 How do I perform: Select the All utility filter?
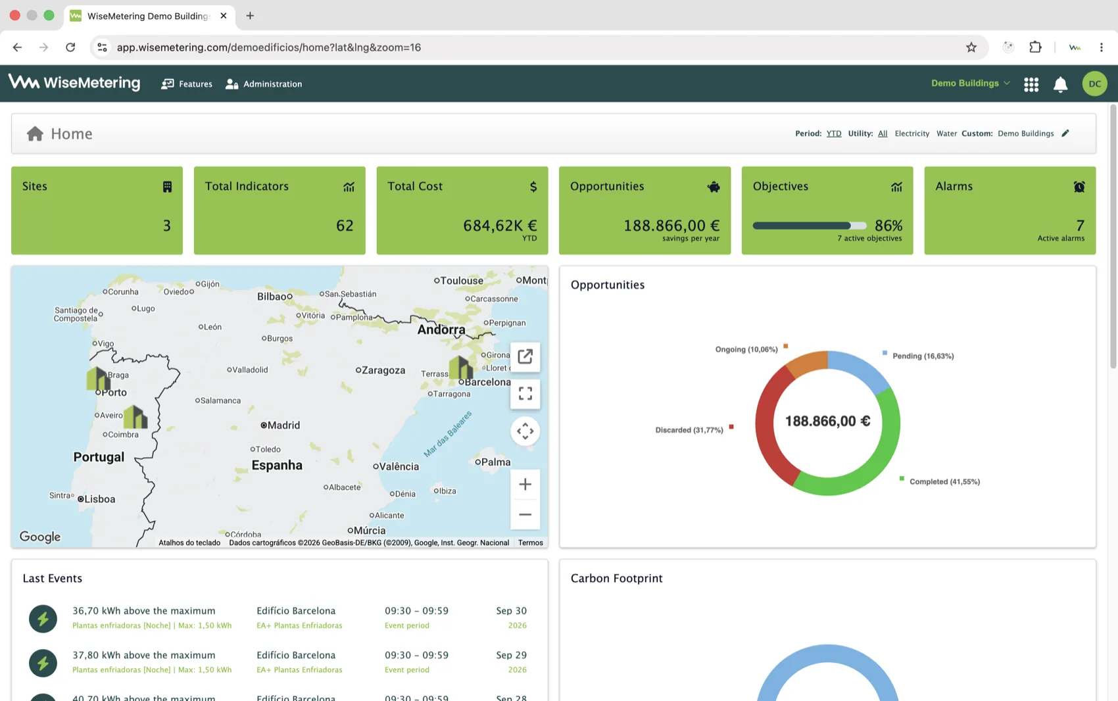(883, 133)
